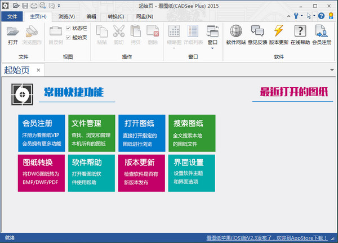The height and width of the screenshot is (243, 338).
Task: Click the print icon in title bar
Action: pyautogui.click(x=34, y=5)
